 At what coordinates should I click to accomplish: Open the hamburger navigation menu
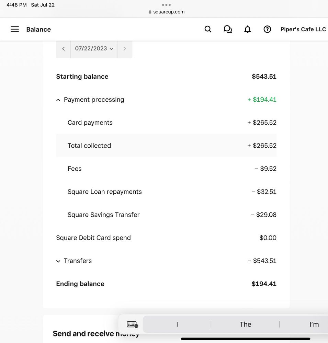coord(15,30)
